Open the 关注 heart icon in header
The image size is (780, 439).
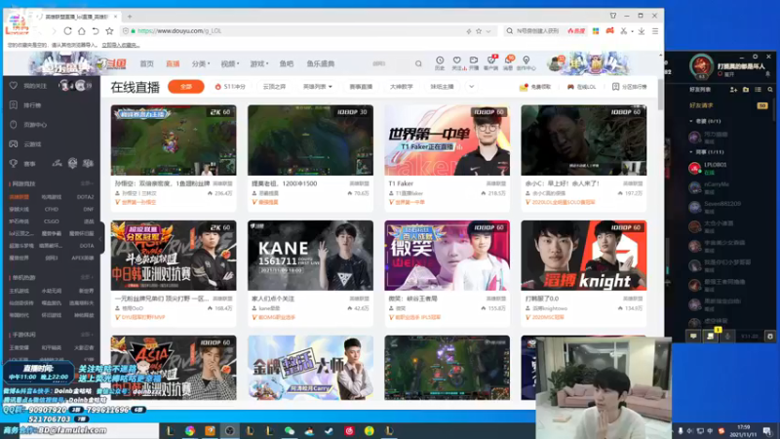click(456, 62)
